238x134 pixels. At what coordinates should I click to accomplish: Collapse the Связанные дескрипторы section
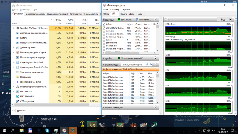point(155,64)
